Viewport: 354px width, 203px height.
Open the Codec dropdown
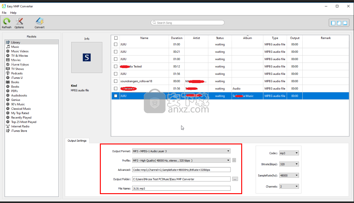(289, 153)
